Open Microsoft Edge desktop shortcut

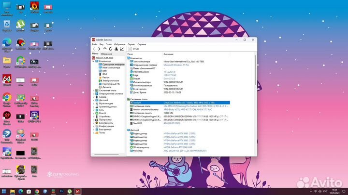7,45
